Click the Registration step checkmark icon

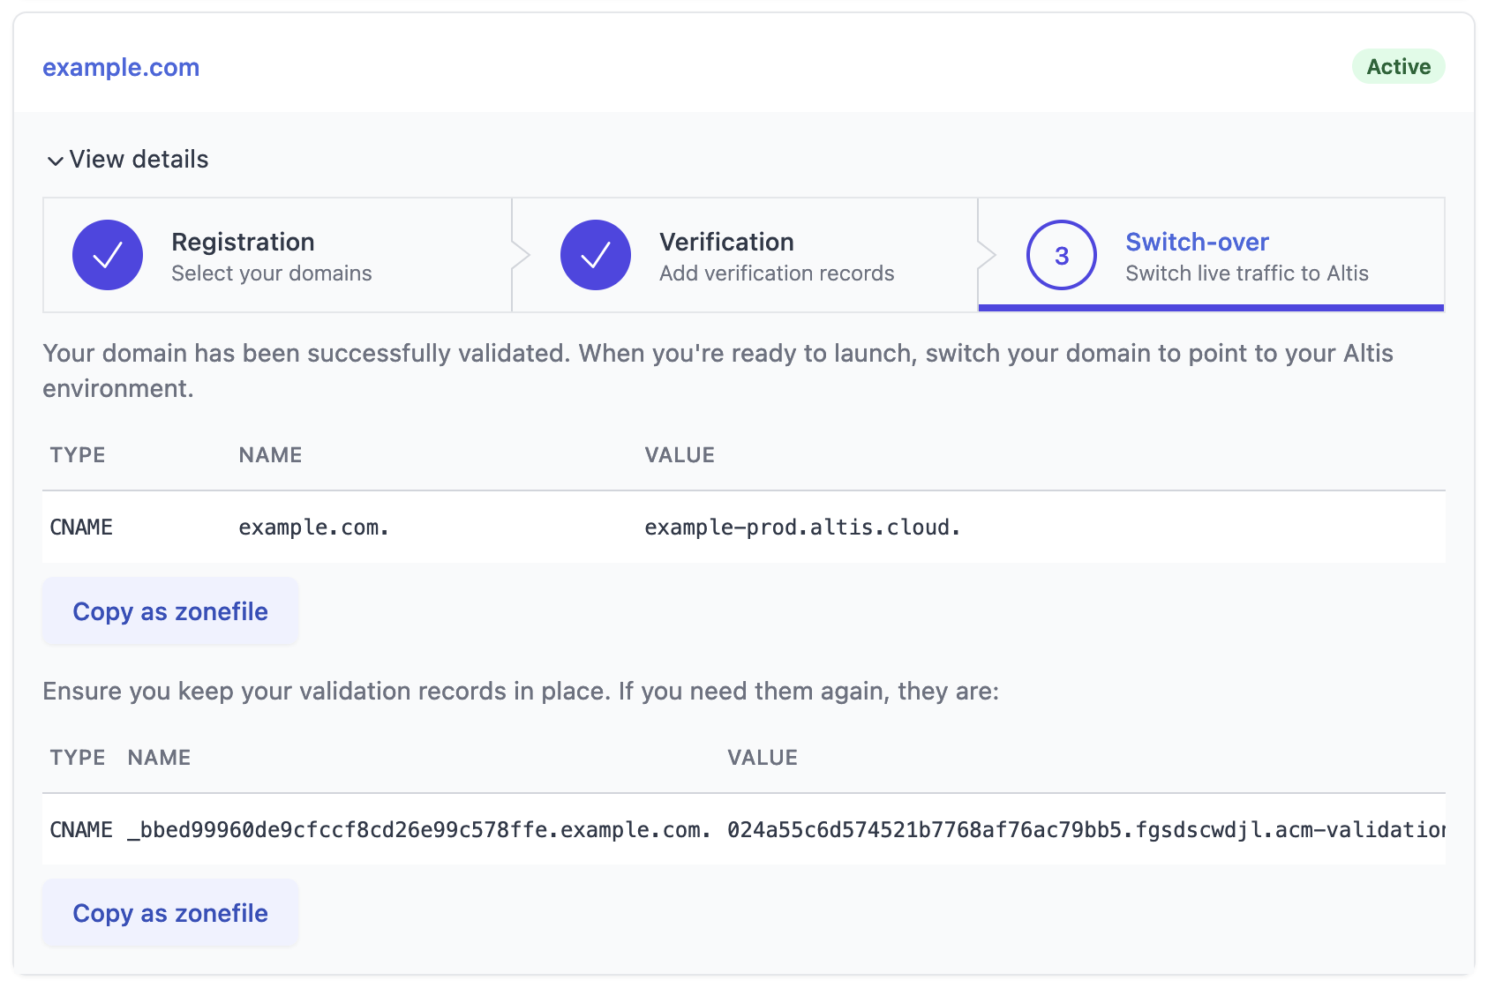pyautogui.click(x=108, y=255)
